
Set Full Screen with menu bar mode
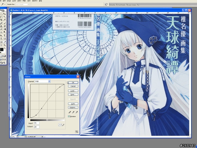pos(3,60)
